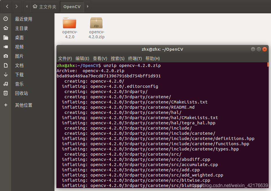
Task: Click the line ending src/accumulate.cpp
Action: [x=140, y=165]
